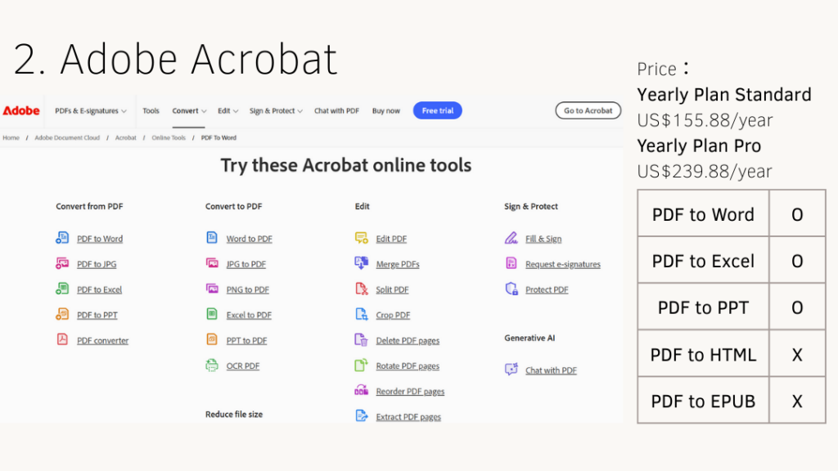The width and height of the screenshot is (838, 471).
Task: Open the Delete PDF pages link
Action: coord(408,340)
